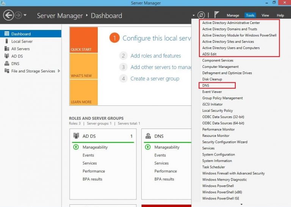The height and width of the screenshot is (207, 291).
Task: Open DNS from Tools menu
Action: point(206,85)
